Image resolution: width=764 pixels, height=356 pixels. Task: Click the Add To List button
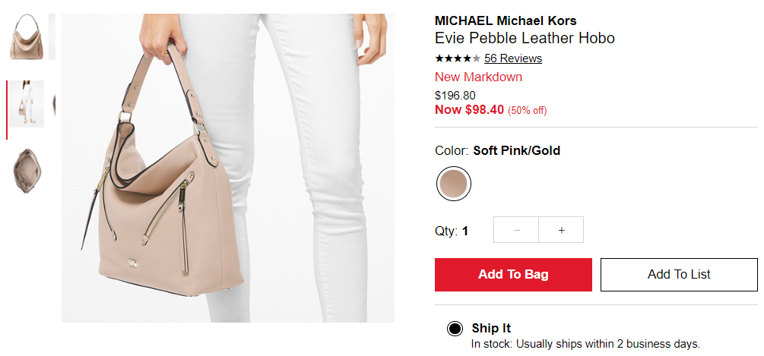point(679,275)
